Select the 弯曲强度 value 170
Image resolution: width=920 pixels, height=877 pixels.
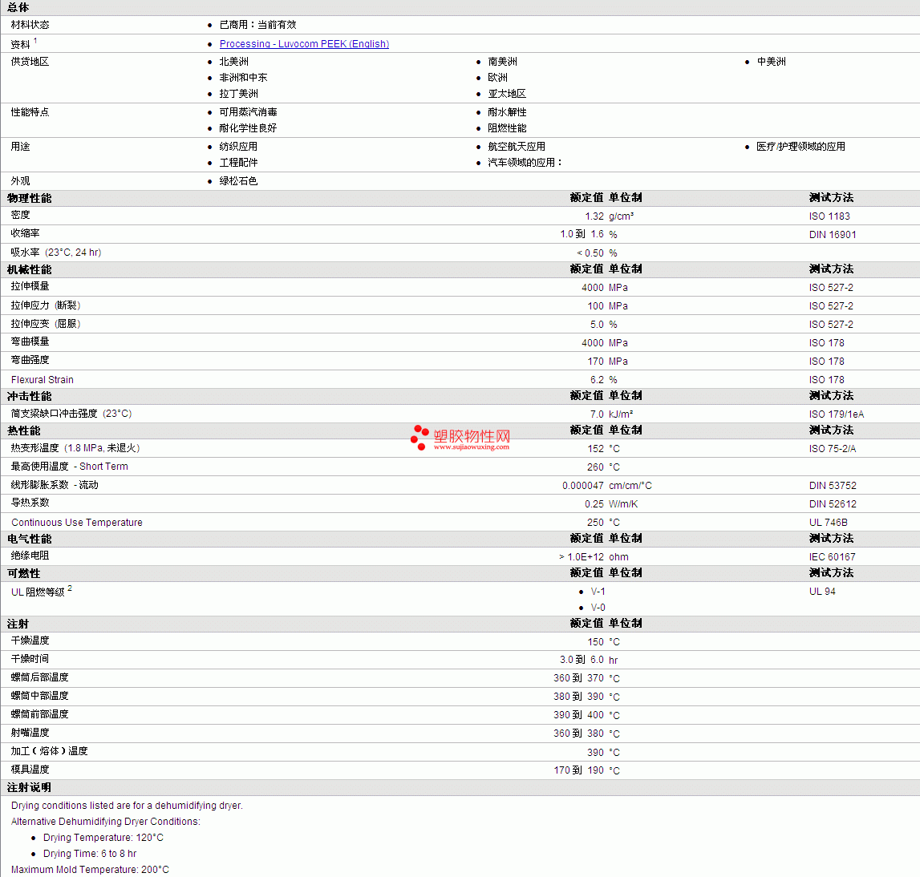(595, 362)
